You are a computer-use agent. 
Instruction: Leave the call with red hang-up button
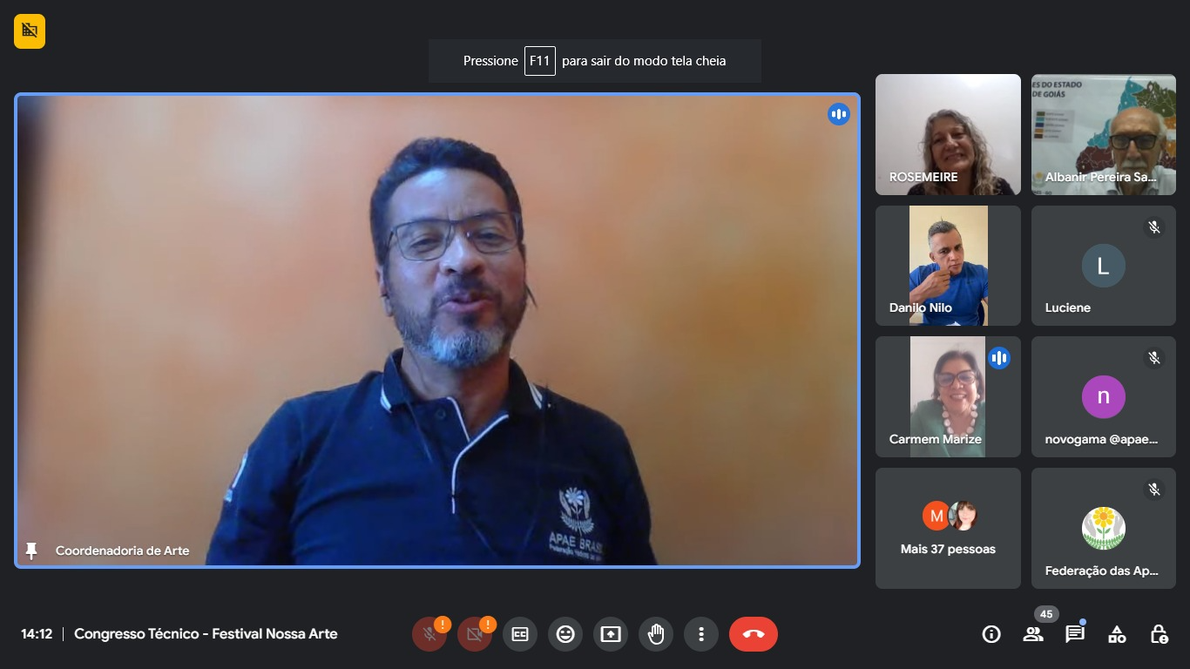click(754, 634)
